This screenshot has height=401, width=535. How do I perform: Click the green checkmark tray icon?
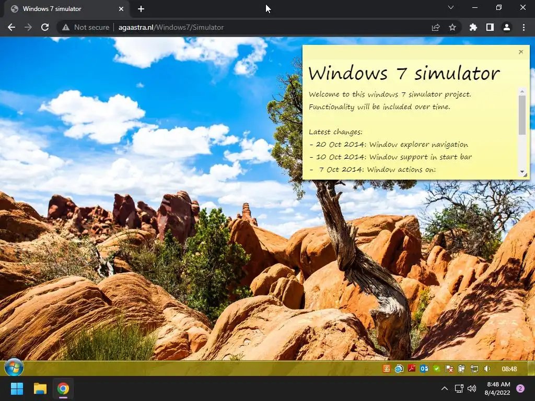pos(437,369)
